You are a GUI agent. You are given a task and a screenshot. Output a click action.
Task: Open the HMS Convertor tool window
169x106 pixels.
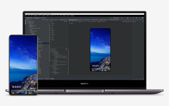(41, 79)
